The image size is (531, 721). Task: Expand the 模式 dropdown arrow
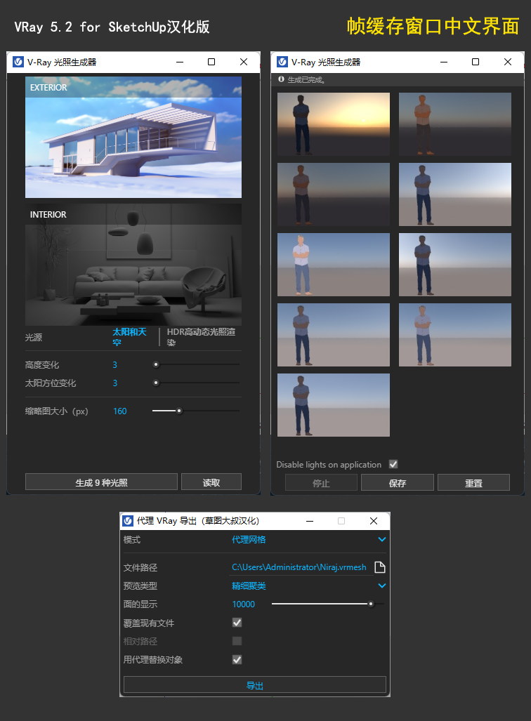click(381, 539)
